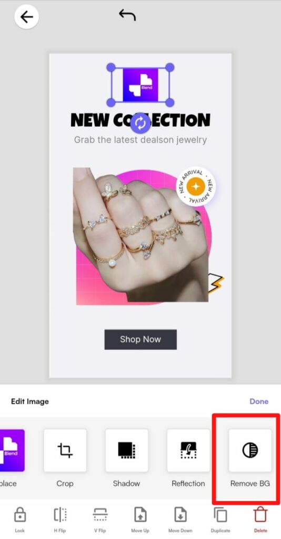Select the Grab the latest deals text
The width and height of the screenshot is (281, 539).
click(140, 140)
